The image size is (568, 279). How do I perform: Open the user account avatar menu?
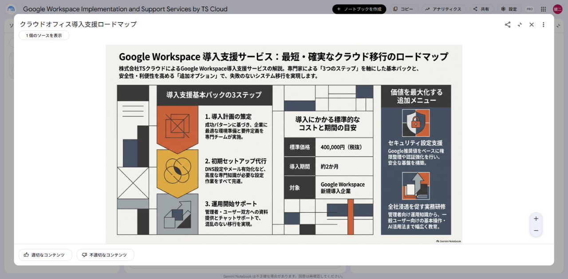pyautogui.click(x=557, y=9)
